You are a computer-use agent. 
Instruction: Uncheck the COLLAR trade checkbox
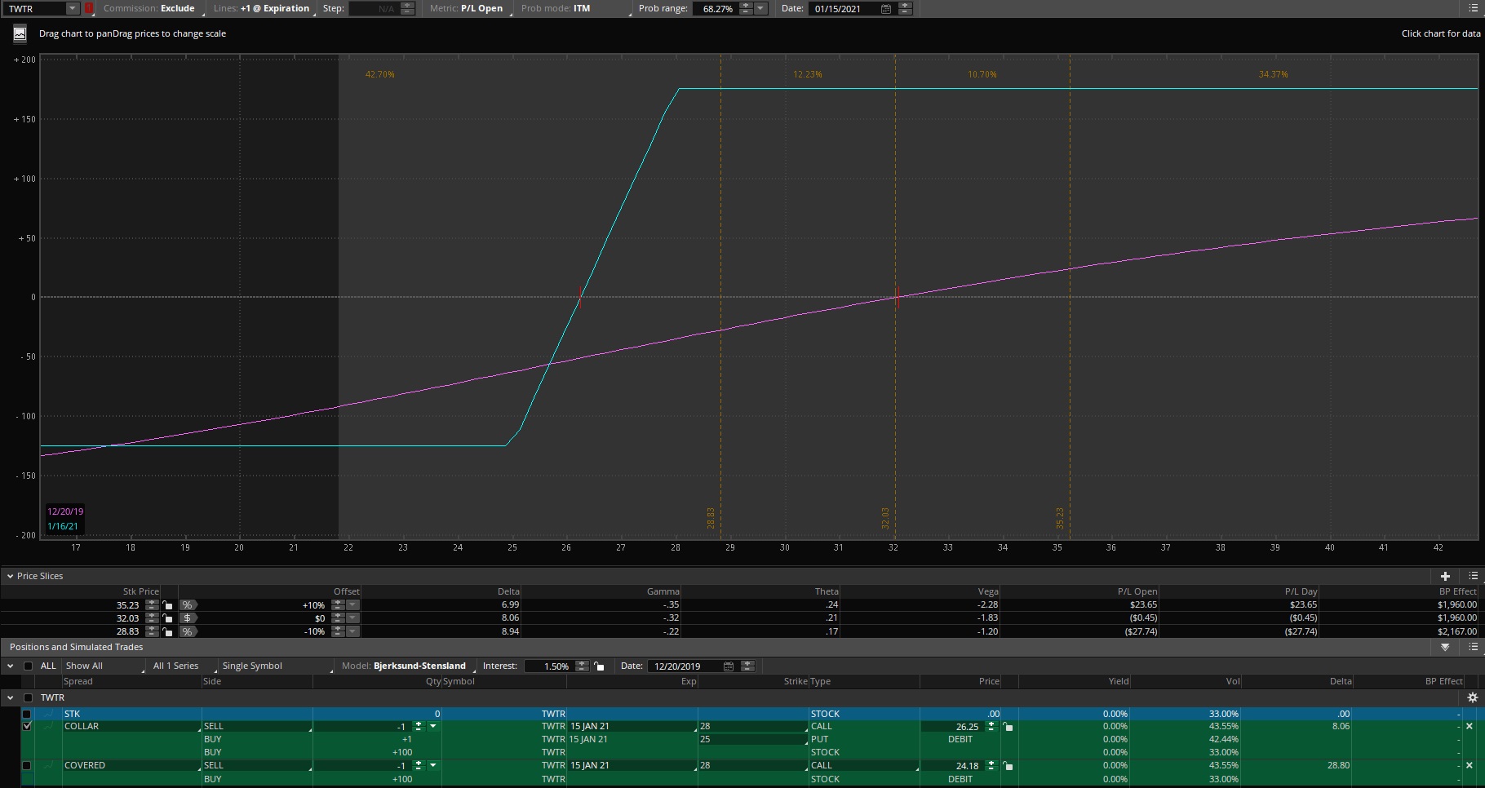[27, 726]
